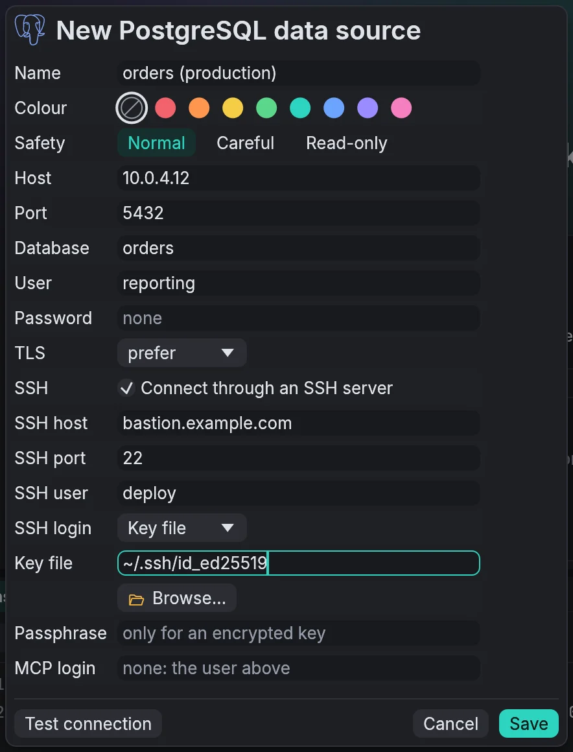Screen dimensions: 573x752
Task: Click the User field showing reporting
Action: 299,283
